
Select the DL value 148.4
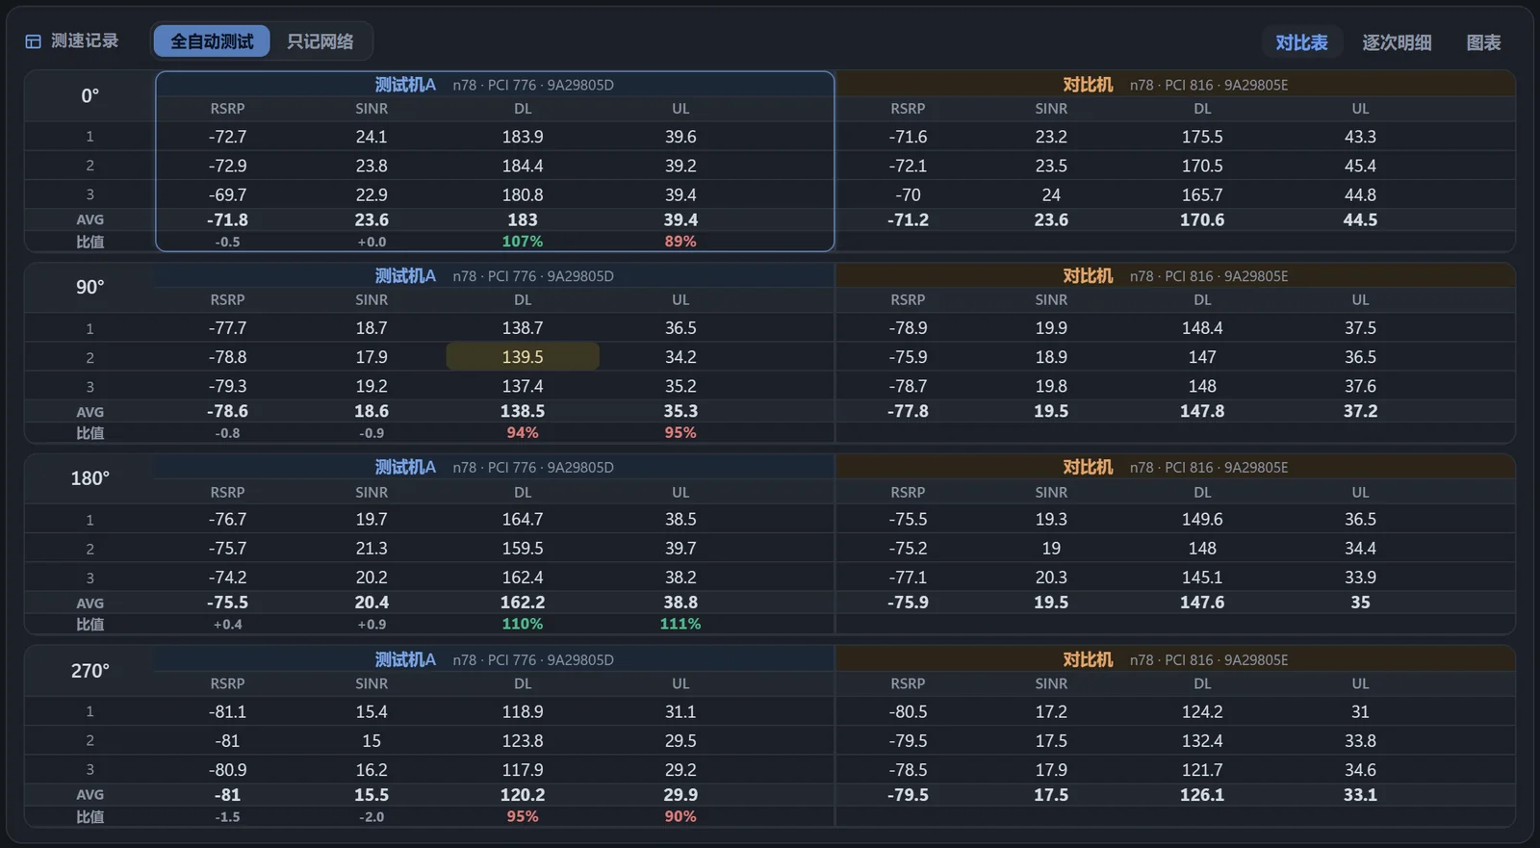pyautogui.click(x=1202, y=328)
